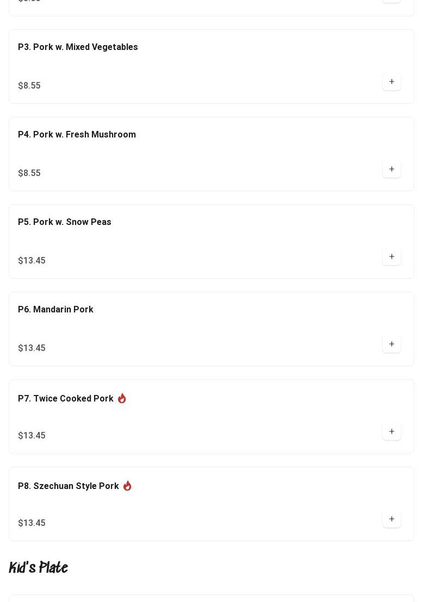Add P4 Pork w. Fresh Mushroom via plus
This screenshot has width=423, height=602.
pos(391,169)
